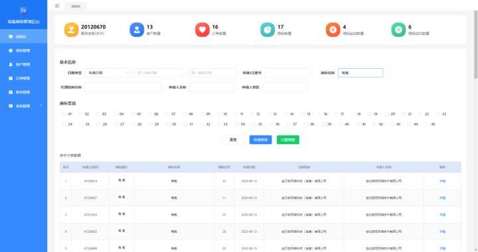Check trademark class 09 checkbox
478x252 pixels.
(x=202, y=114)
